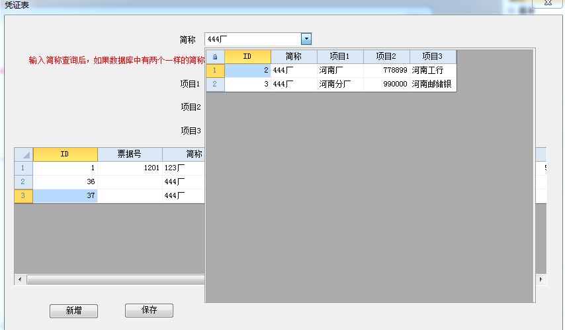565x330 pixels.
Task: Click the 123厂 cell
Action: (184, 168)
